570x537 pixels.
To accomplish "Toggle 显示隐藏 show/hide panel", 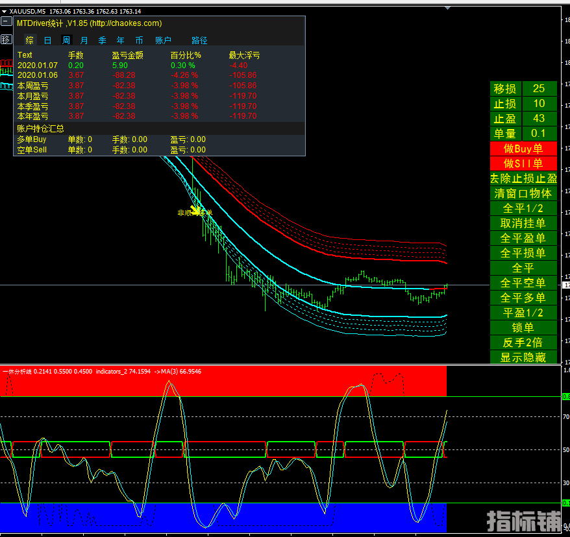I will (x=523, y=357).
